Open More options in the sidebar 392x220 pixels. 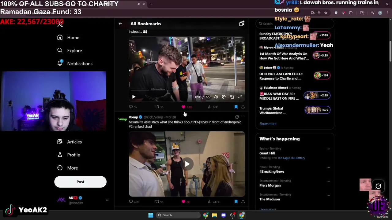[x=68, y=168]
